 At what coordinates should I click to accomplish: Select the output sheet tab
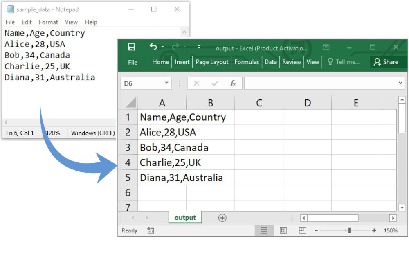point(185,218)
